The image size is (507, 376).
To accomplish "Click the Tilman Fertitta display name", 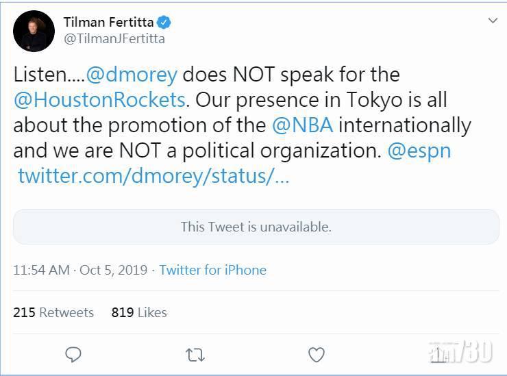I will tap(108, 23).
